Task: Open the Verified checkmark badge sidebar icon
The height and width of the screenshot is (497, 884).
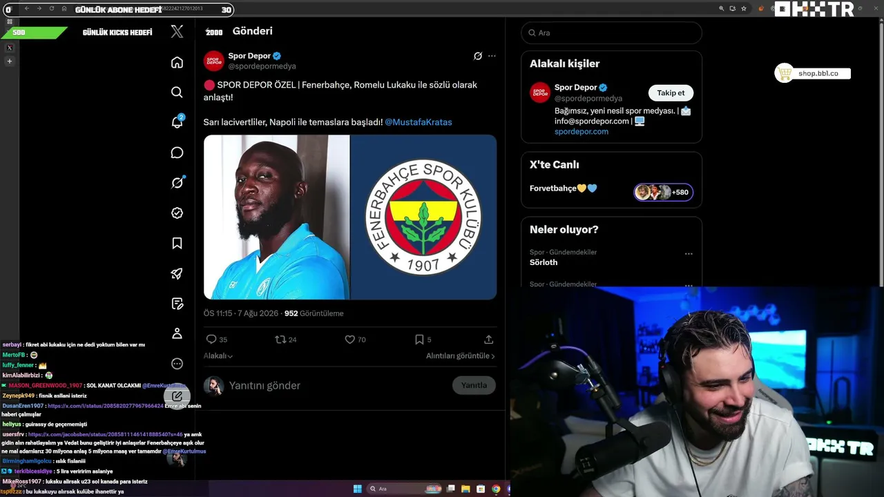Action: [x=177, y=213]
